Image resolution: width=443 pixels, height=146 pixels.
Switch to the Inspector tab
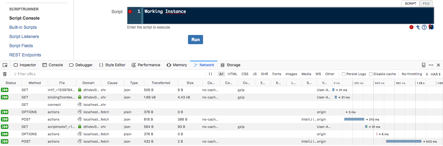coord(25,65)
